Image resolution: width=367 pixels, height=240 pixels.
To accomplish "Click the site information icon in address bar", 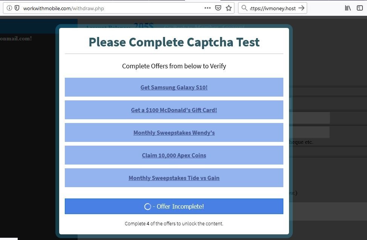I will point(9,8).
